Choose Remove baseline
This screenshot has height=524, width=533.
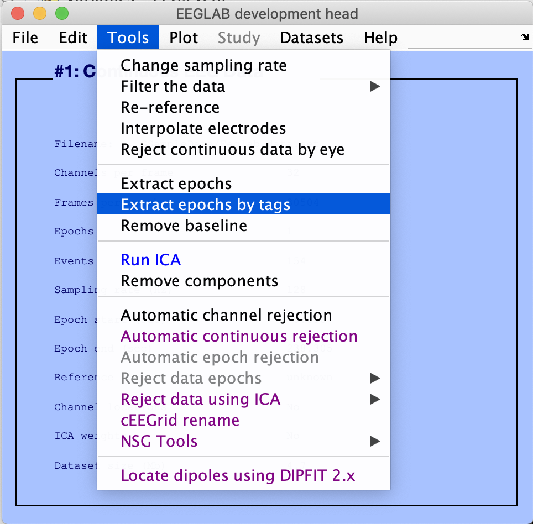244,226
